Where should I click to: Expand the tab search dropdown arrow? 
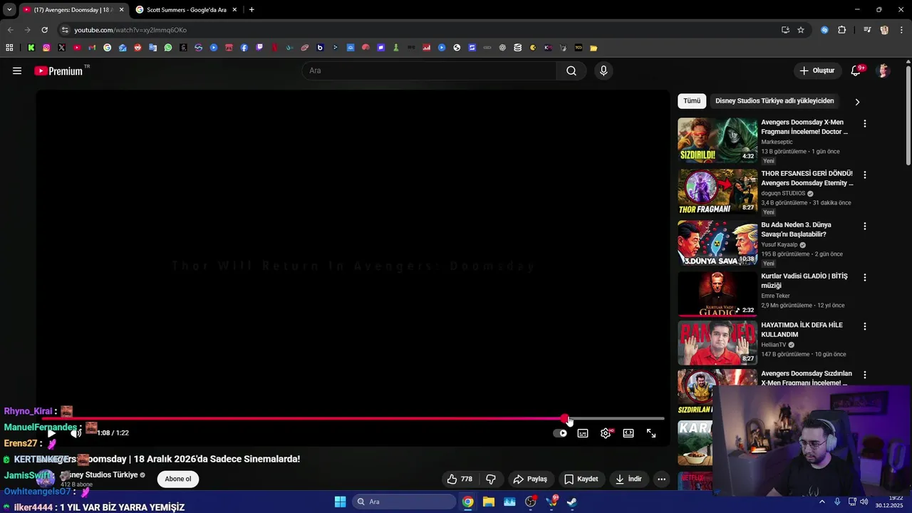tap(9, 10)
